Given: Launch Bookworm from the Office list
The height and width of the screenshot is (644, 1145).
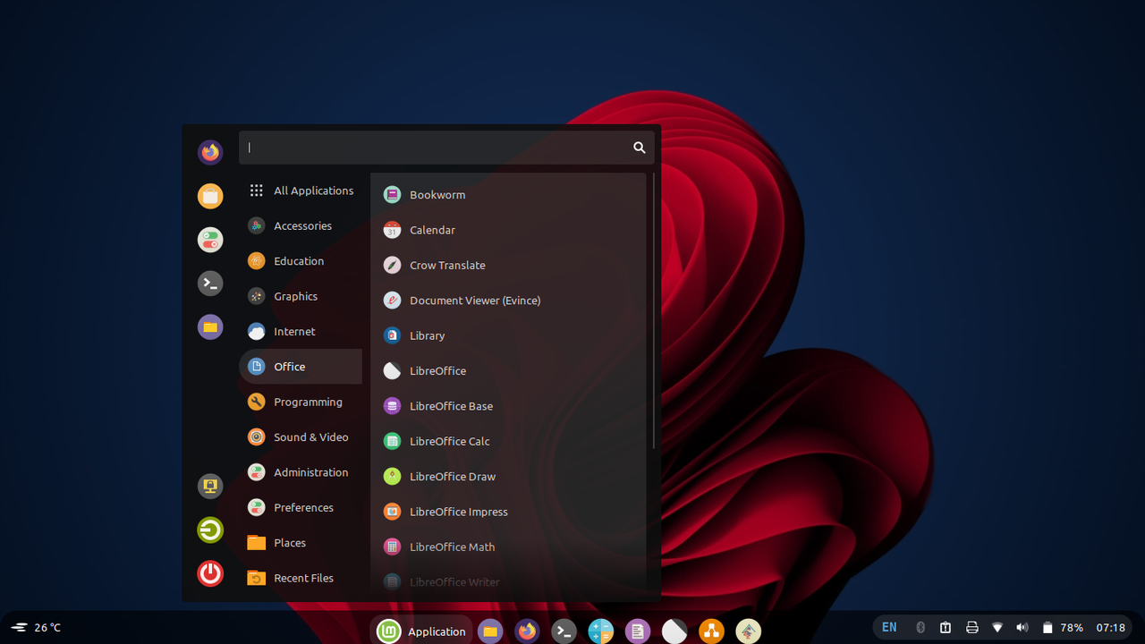Looking at the screenshot, I should tap(508, 195).
